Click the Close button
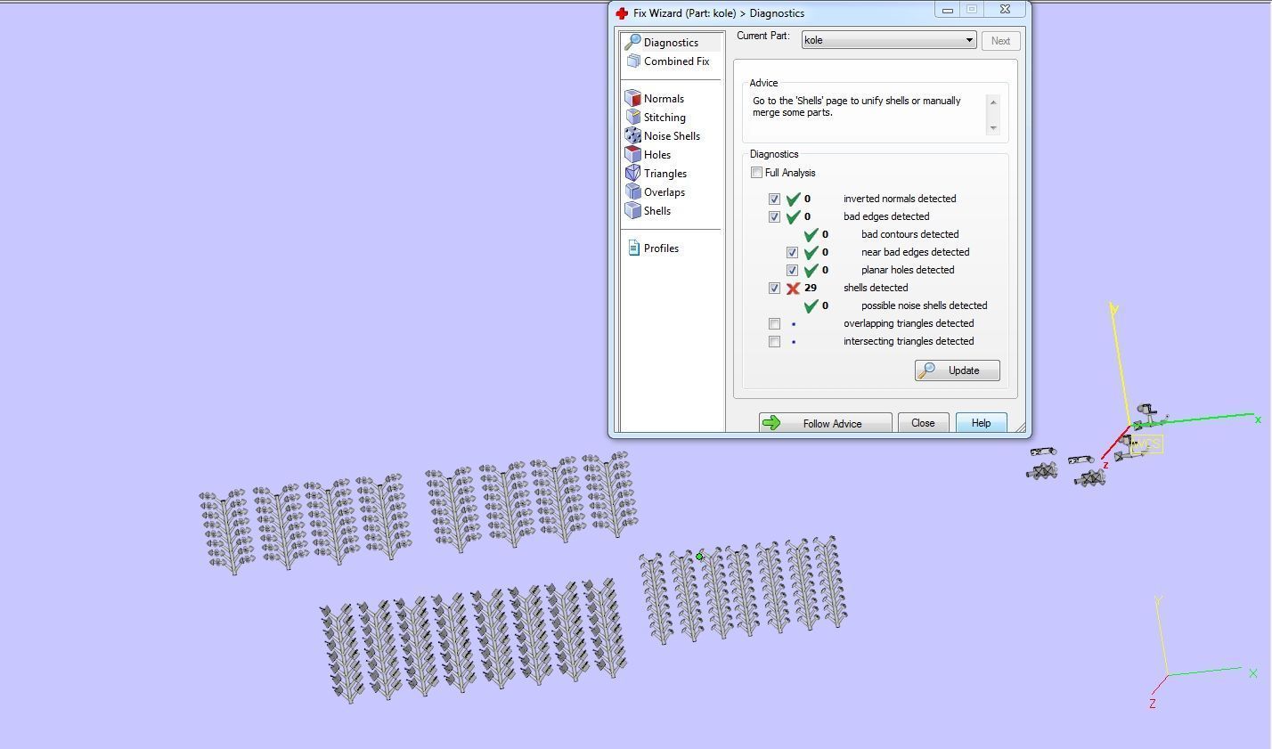This screenshot has height=749, width=1272. 923,423
